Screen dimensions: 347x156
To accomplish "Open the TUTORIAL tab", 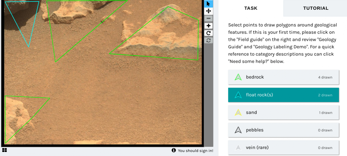I will coord(316,8).
